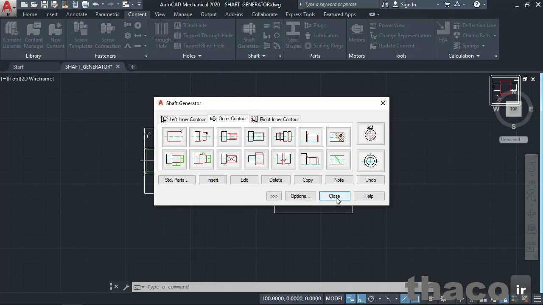This screenshot has width=543, height=305.
Task: Select the cone segment icon in Shaft Generator
Action: 202,136
